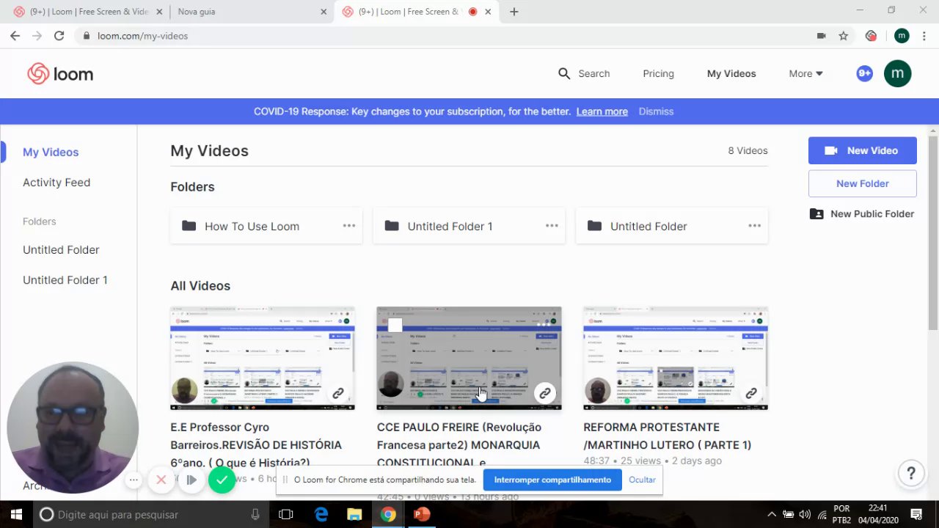Open PowerPoint from the taskbar
939x528 pixels.
coord(422,514)
